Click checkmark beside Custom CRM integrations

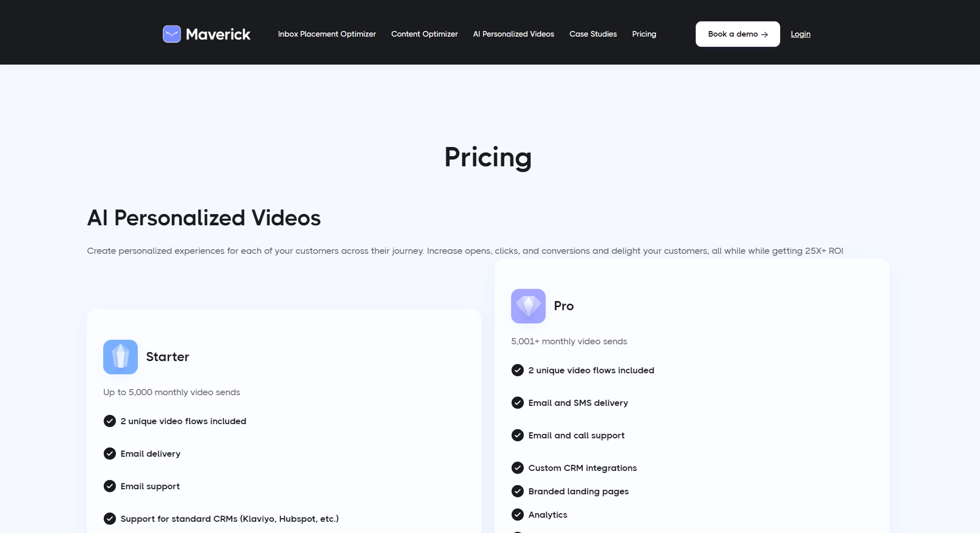[x=518, y=468]
